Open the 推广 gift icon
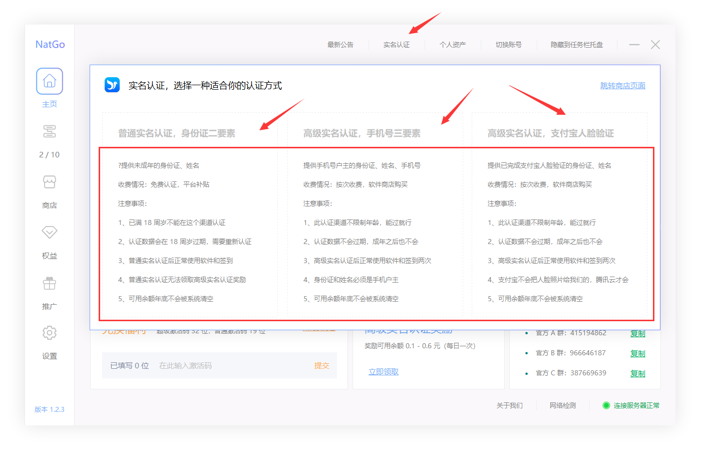This screenshot has width=701, height=451. [50, 283]
